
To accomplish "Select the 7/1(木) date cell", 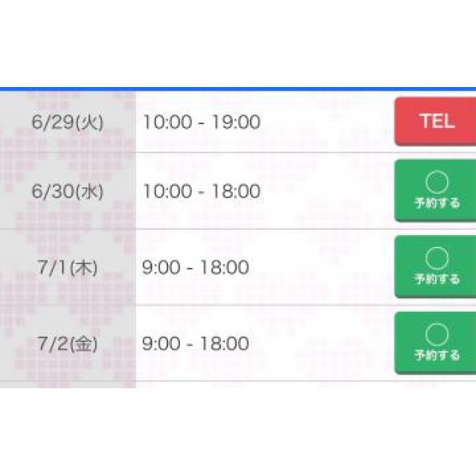I will (68, 267).
